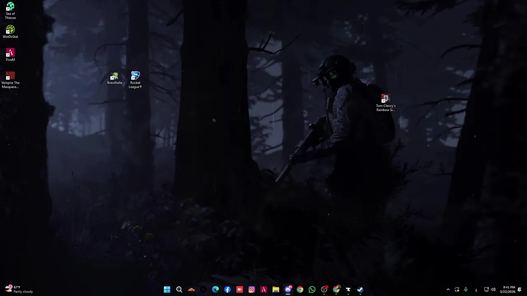Select the WinDirStat desktop icon

(10, 32)
